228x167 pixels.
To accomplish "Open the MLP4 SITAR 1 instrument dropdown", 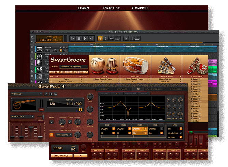I will [x=23, y=117].
